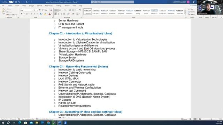Apply the Strong style
The image size is (223, 125).
pos(138,11)
